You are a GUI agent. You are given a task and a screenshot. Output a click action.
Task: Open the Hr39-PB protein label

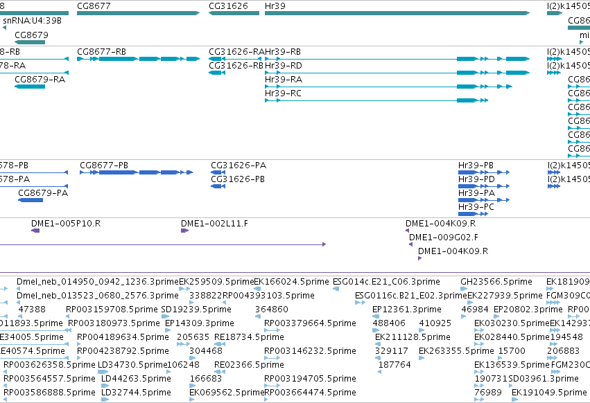[476, 165]
